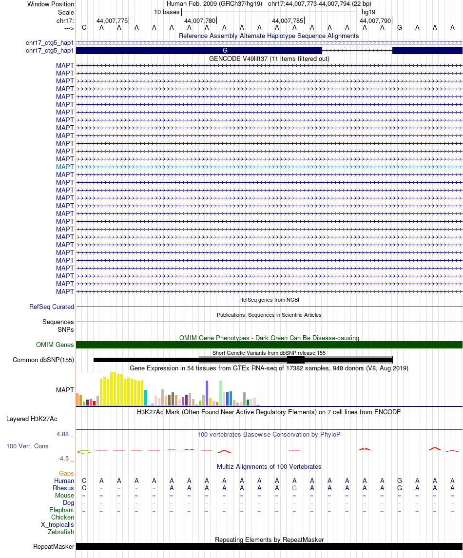Screen dimensions: 463x558
Task: Click the dark green OMIM gene bar
Action: 269,345
